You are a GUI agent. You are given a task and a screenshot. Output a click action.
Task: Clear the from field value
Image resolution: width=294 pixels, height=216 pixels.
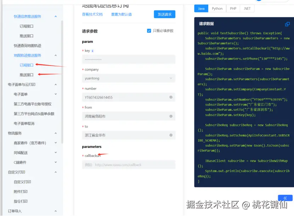pyautogui.click(x=171, y=116)
